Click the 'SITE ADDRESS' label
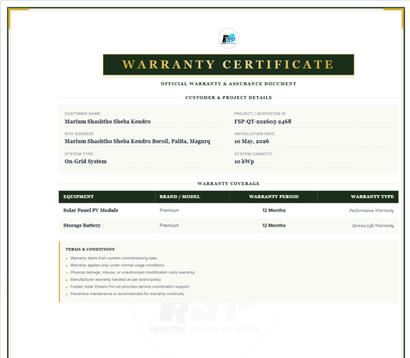This screenshot has width=410, height=358. [x=79, y=134]
